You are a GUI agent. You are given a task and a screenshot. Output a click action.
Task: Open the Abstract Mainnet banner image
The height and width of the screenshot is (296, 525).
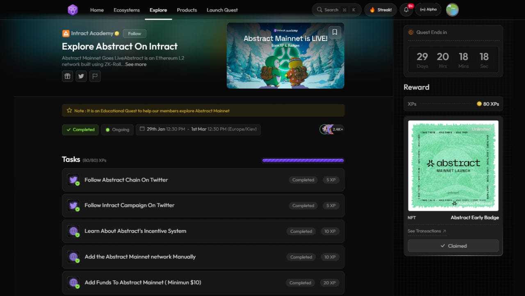click(x=285, y=55)
